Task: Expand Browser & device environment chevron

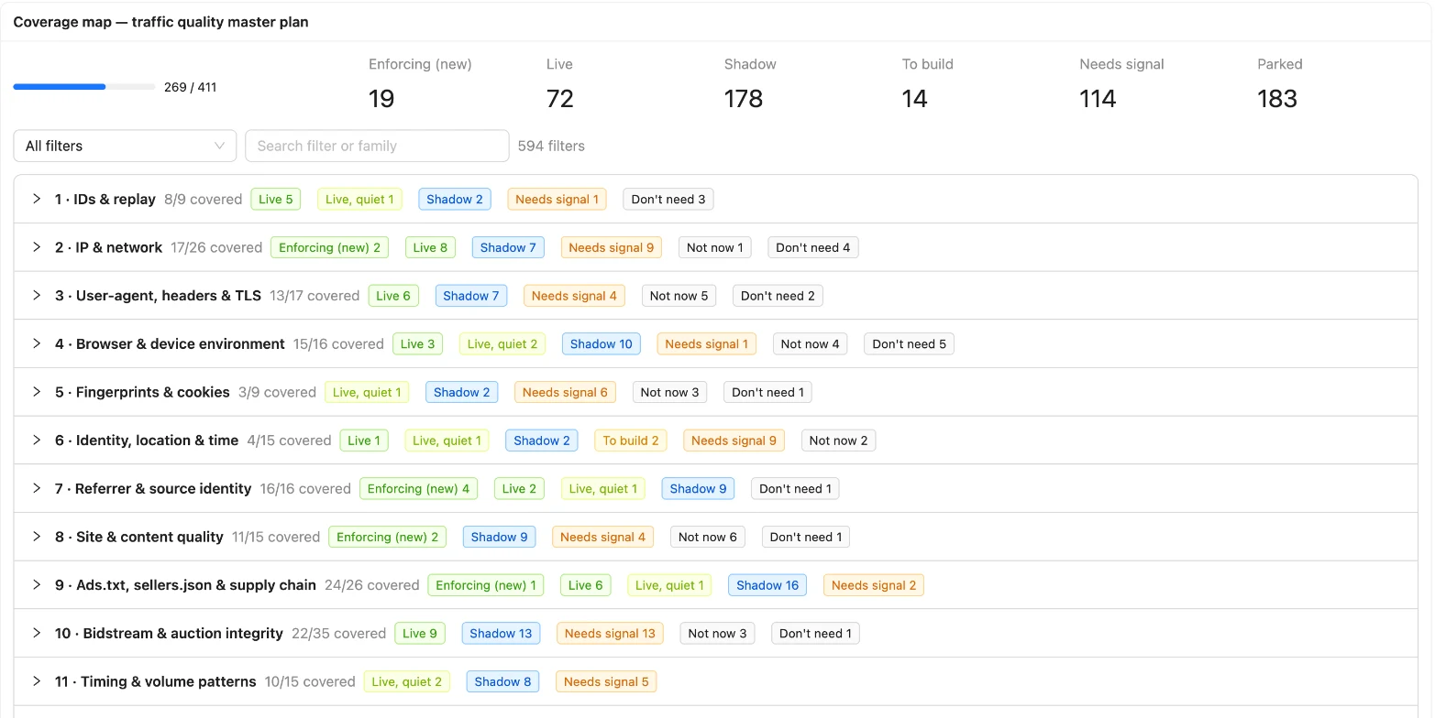Action: pos(37,343)
